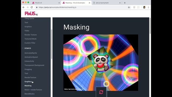
Task: Open the AnimationSpeed demo
Action: 31,57
